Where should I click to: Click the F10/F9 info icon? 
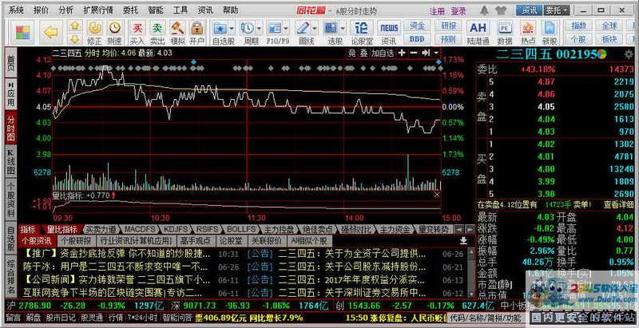(274, 33)
